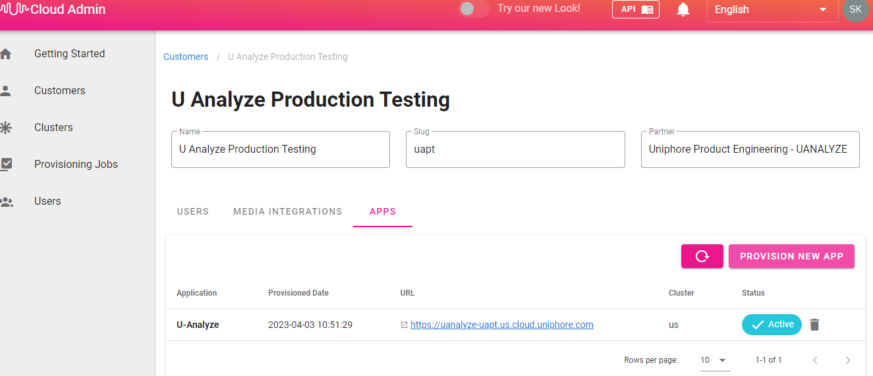Delete the U-Analyze app with trash icon

tap(815, 325)
